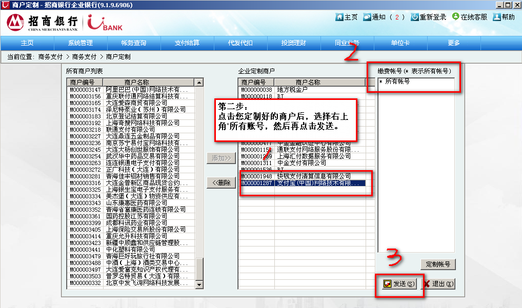Click the 退出 exit button

click(439, 284)
